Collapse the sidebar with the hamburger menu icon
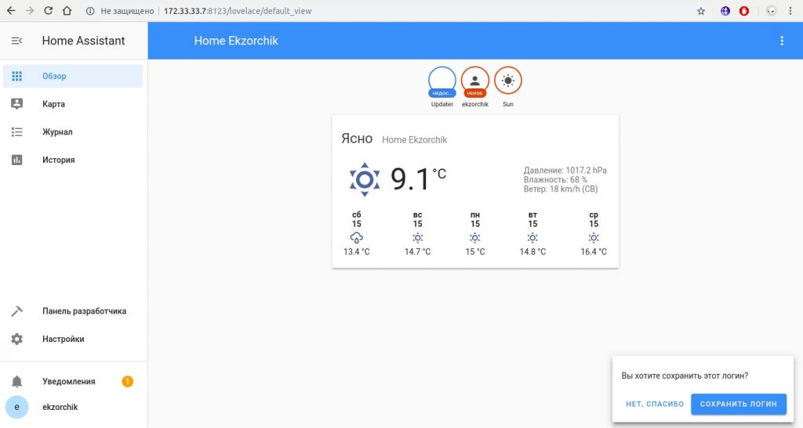 coord(16,41)
